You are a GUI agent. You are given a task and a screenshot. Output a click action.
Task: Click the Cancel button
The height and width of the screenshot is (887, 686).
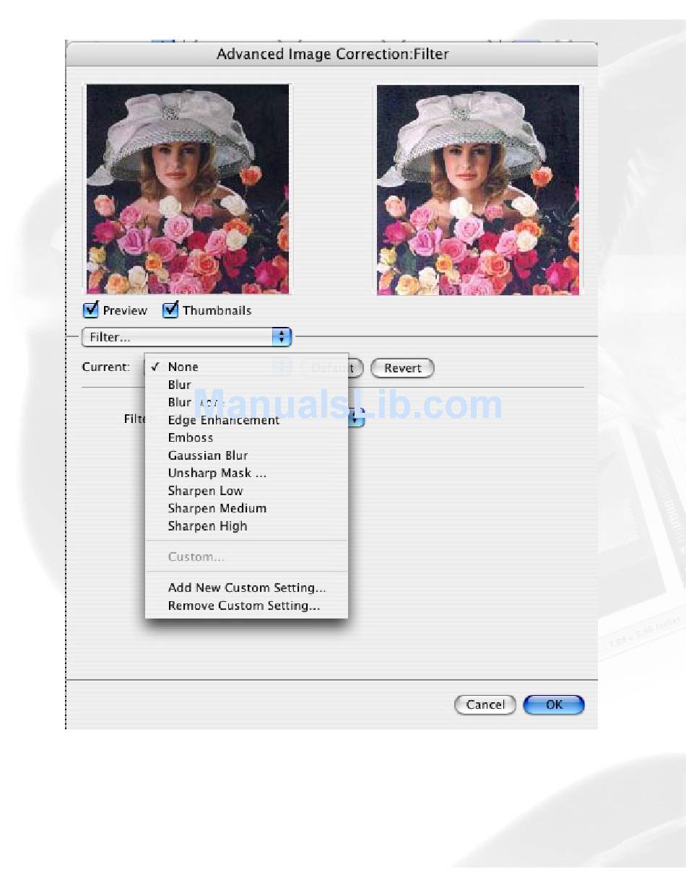click(x=485, y=704)
